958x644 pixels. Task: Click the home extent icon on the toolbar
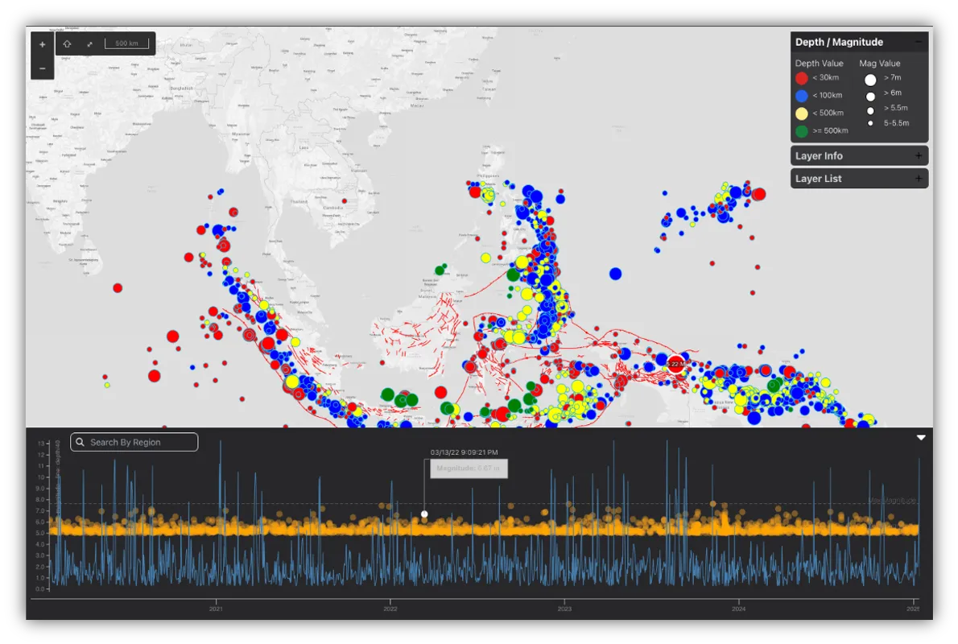coord(67,43)
